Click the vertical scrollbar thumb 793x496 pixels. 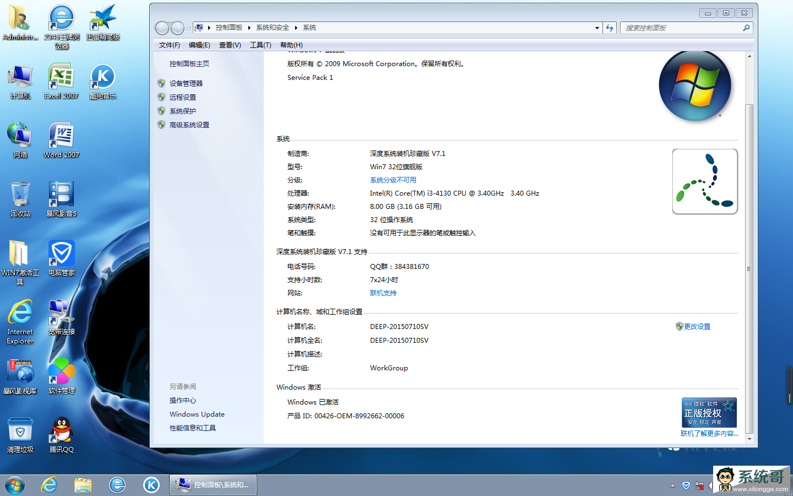pyautogui.click(x=749, y=268)
